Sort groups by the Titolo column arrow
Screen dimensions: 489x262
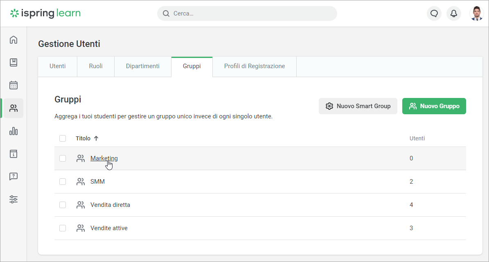click(x=96, y=138)
